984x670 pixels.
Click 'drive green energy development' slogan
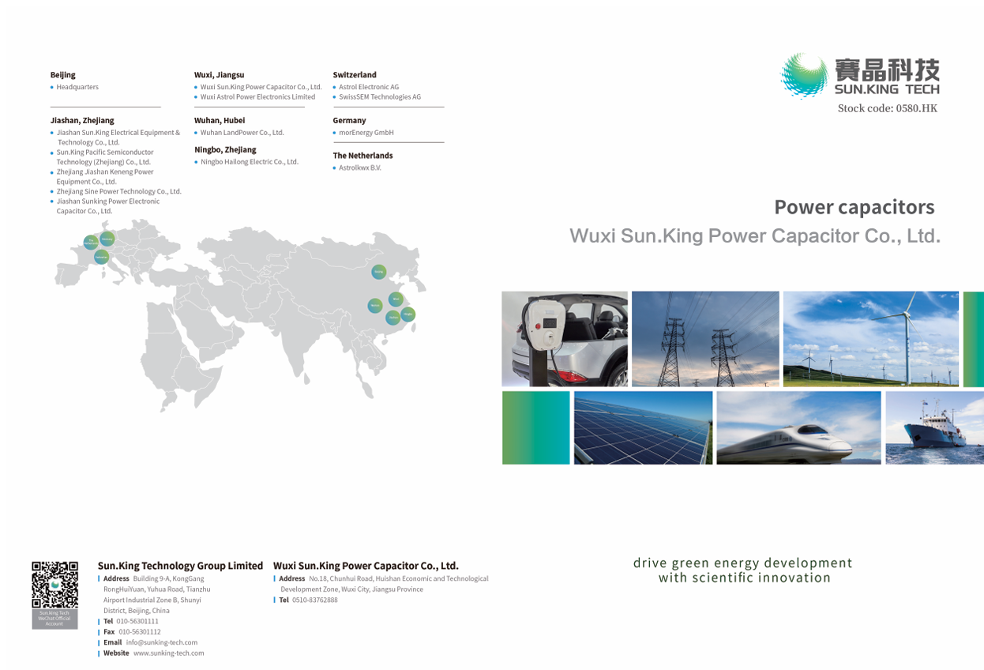(x=743, y=563)
